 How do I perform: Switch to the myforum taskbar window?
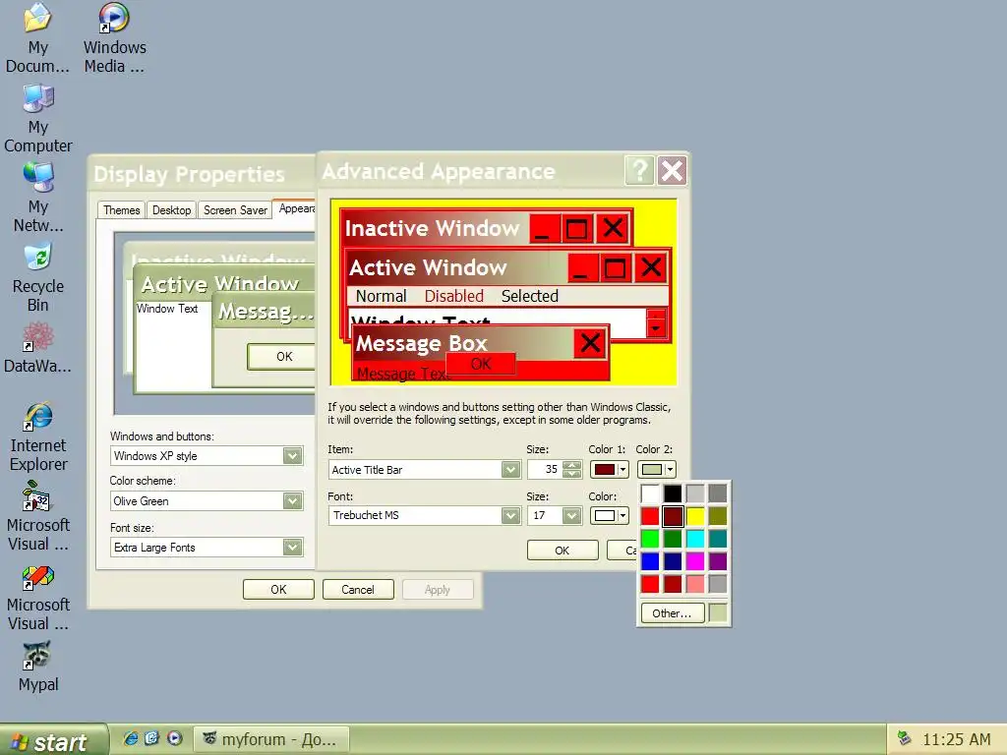click(271, 739)
